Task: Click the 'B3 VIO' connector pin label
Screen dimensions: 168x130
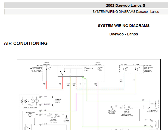Action: pyautogui.click(x=43, y=110)
